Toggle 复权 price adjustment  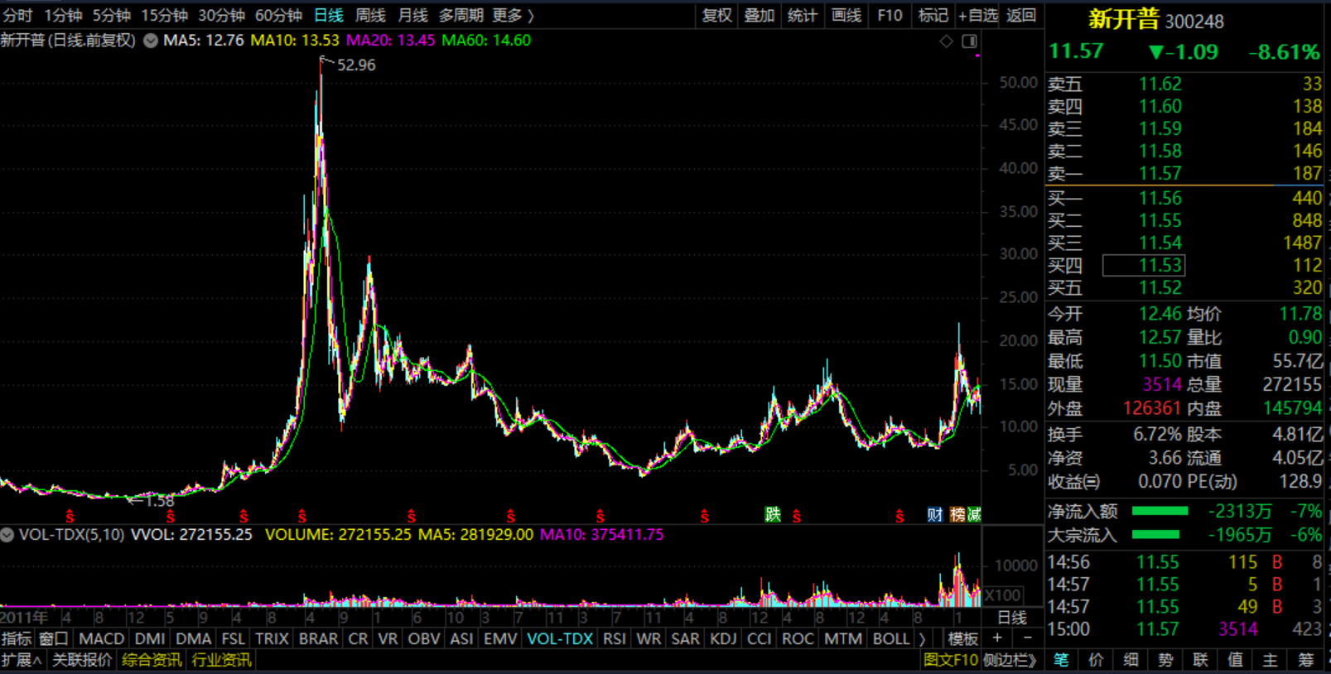716,16
